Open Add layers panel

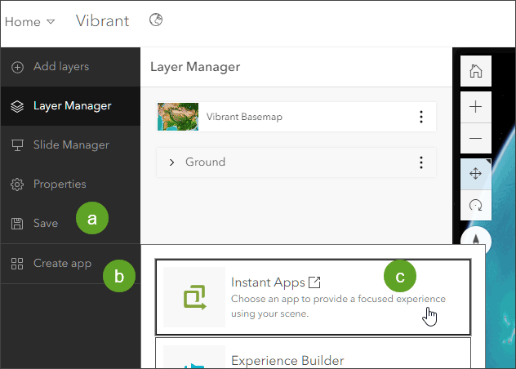[70, 67]
